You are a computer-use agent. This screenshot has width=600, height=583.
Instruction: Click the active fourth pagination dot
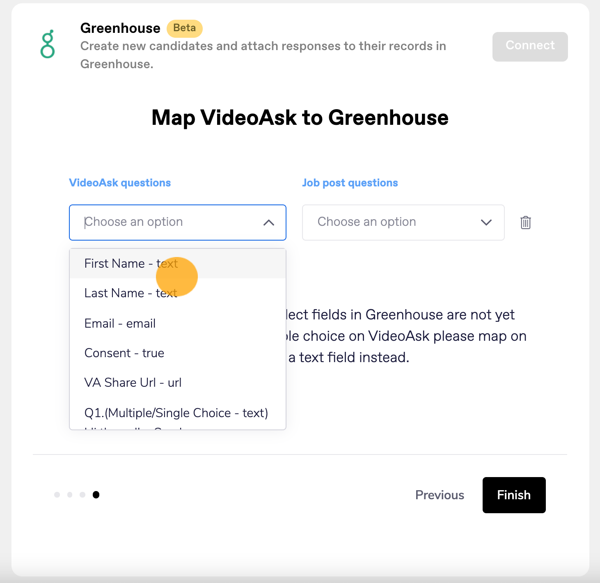click(96, 495)
